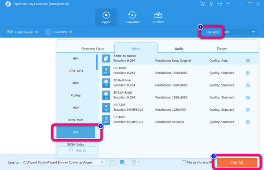Choose 5K/8K Video in the format list
The width and height of the screenshot is (264, 170).
(76, 145)
